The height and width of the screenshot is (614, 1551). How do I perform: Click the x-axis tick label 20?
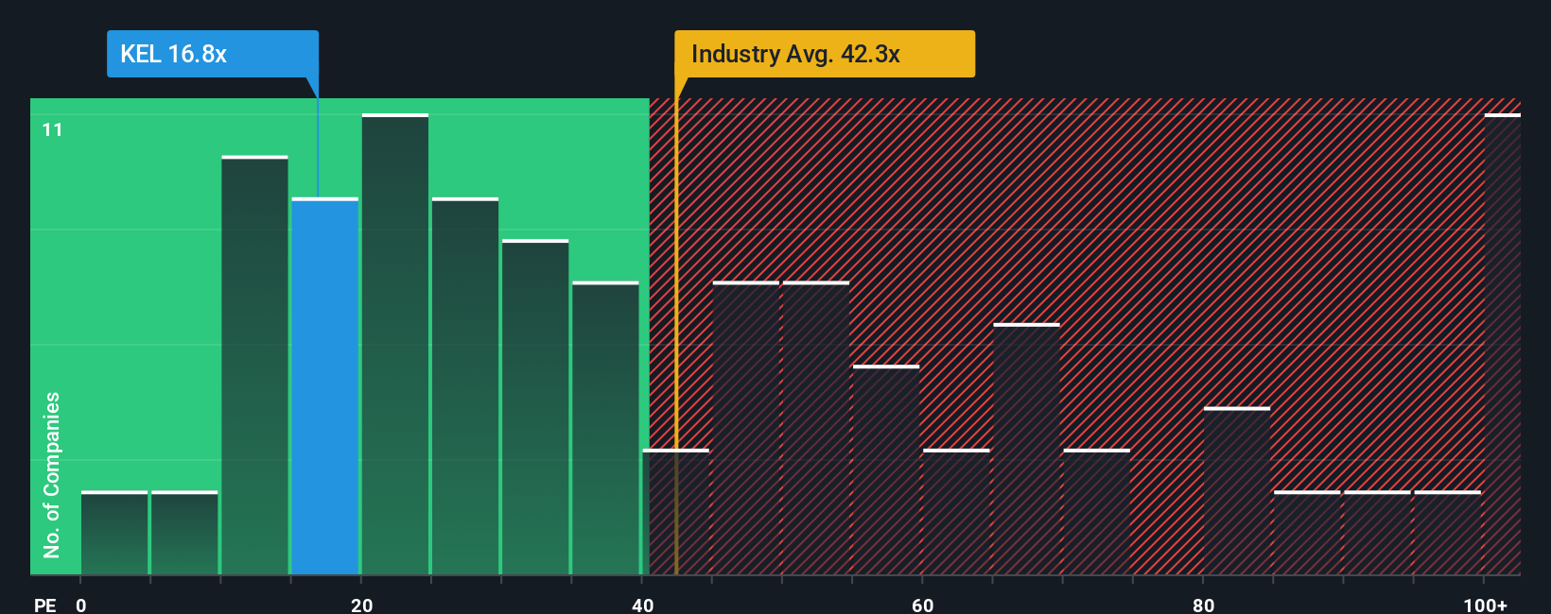click(x=362, y=605)
